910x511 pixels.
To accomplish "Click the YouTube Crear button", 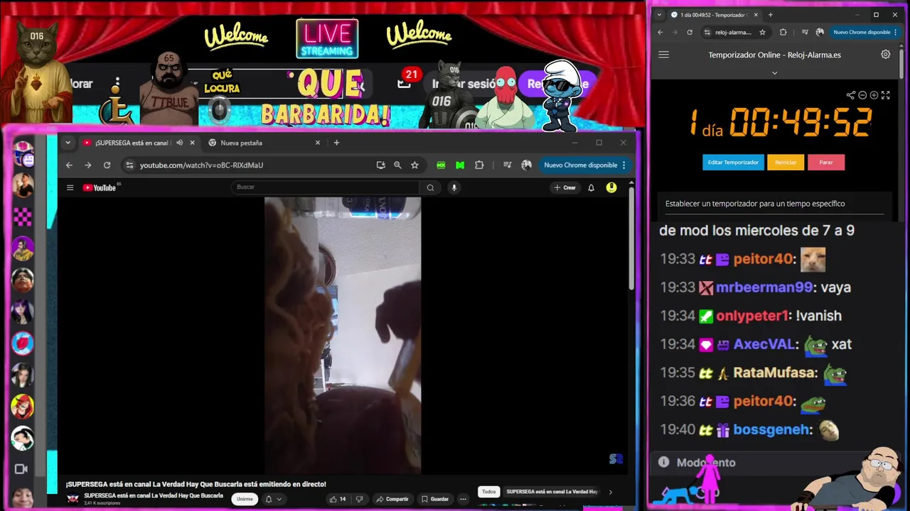I will tap(564, 187).
